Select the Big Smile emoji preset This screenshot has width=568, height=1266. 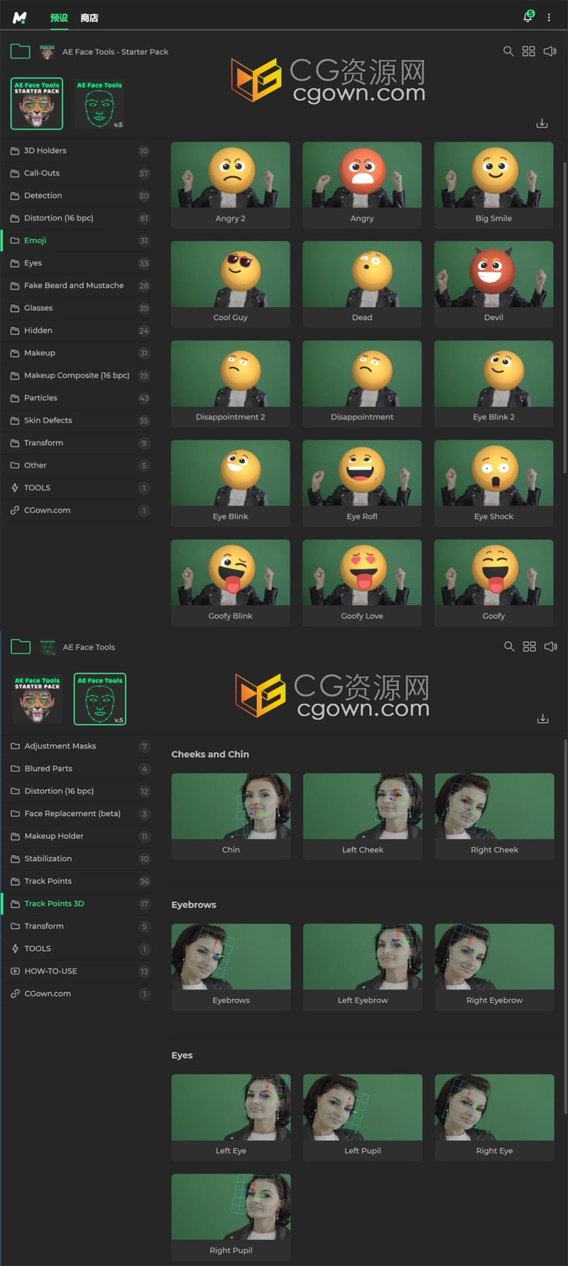[493, 185]
